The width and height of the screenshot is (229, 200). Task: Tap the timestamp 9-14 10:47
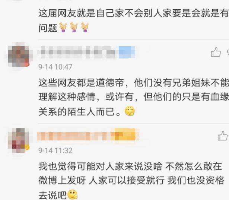pos(55,67)
